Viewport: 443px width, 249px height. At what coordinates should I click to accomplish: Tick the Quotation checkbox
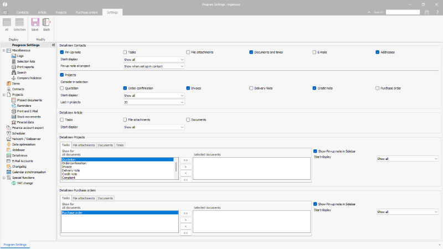62,88
